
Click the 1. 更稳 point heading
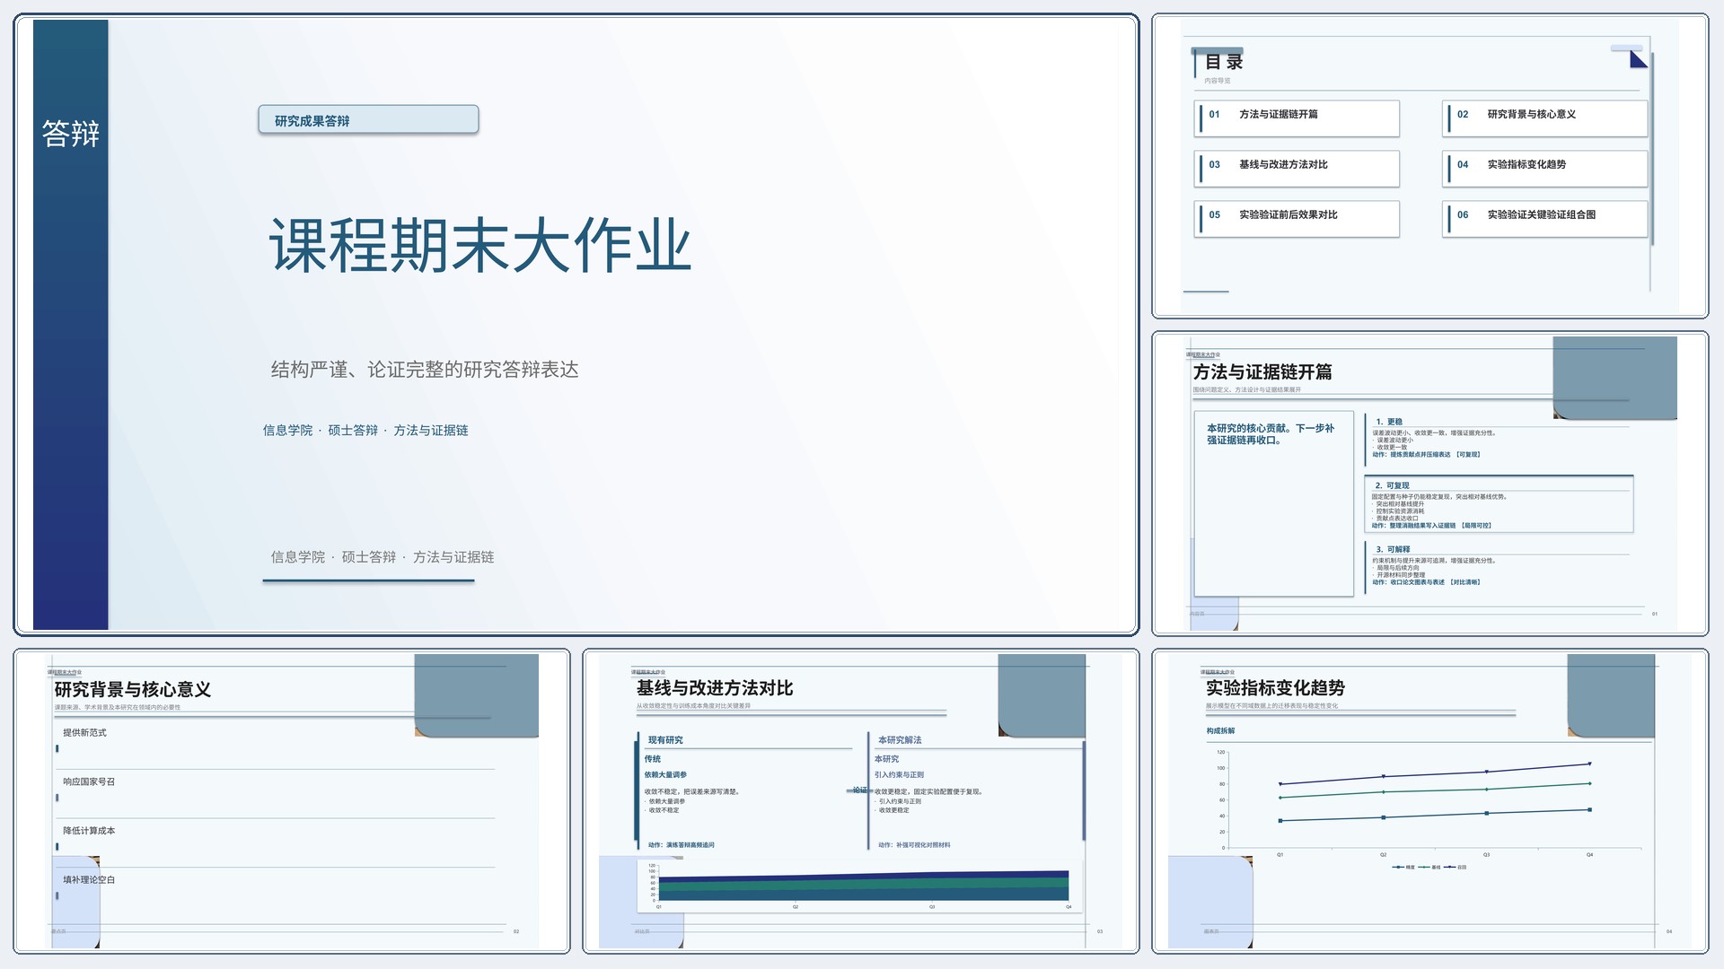[x=1389, y=422]
